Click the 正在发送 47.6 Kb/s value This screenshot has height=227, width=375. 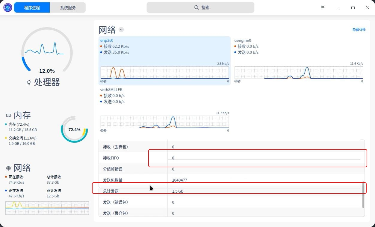[x=16, y=196]
